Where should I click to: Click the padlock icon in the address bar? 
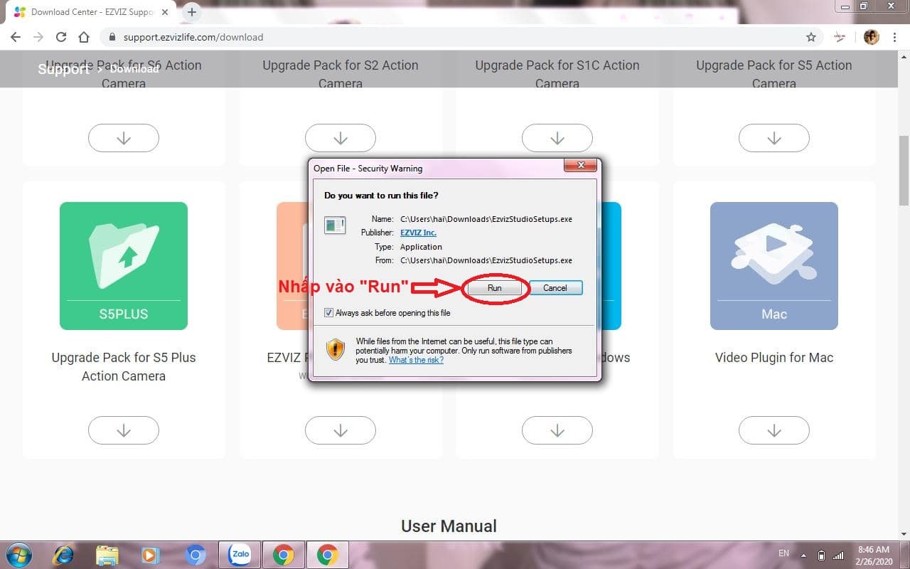click(x=112, y=37)
